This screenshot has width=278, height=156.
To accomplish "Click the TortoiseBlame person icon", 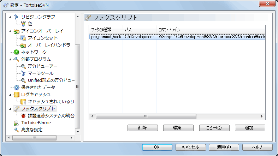I will [x=16, y=123].
